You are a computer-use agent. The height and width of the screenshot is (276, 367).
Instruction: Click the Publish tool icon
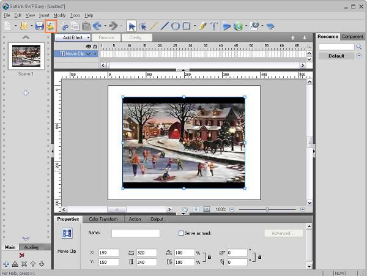coord(254,26)
